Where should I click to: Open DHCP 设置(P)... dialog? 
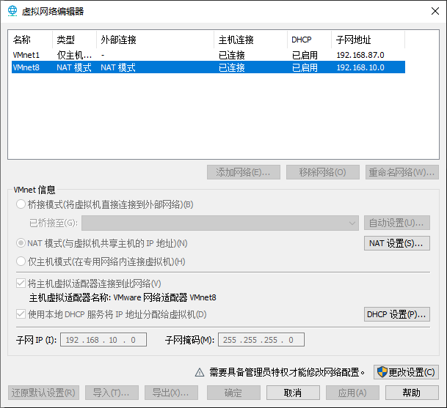pos(397,314)
